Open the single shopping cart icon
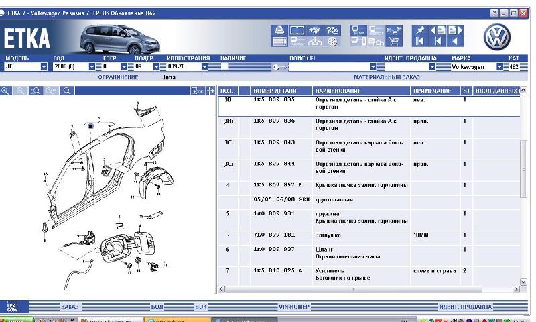This screenshot has width=536, height=322. [x=394, y=42]
